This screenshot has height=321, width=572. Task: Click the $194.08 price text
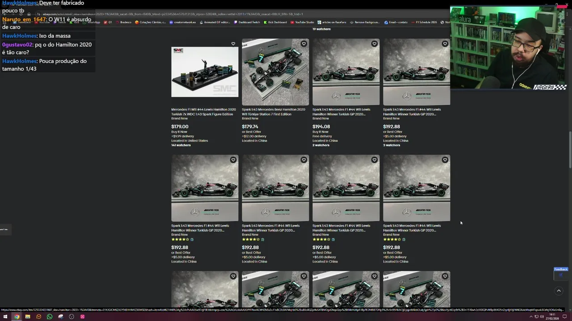pyautogui.click(x=321, y=127)
